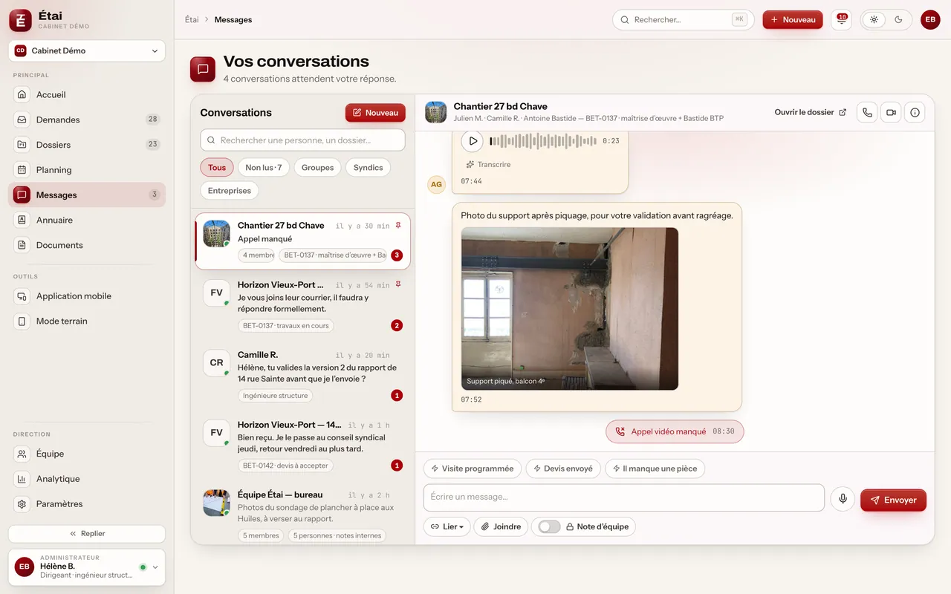Insert Il manque une pièce quick reply
The height and width of the screenshot is (594, 951).
tap(655, 469)
